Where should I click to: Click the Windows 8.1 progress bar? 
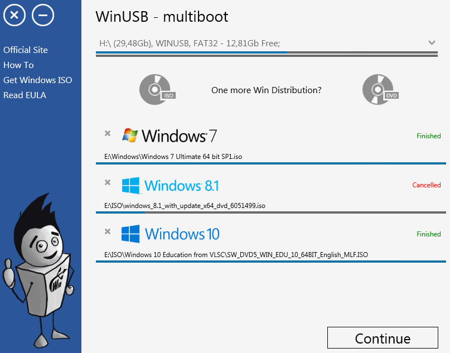click(x=271, y=212)
